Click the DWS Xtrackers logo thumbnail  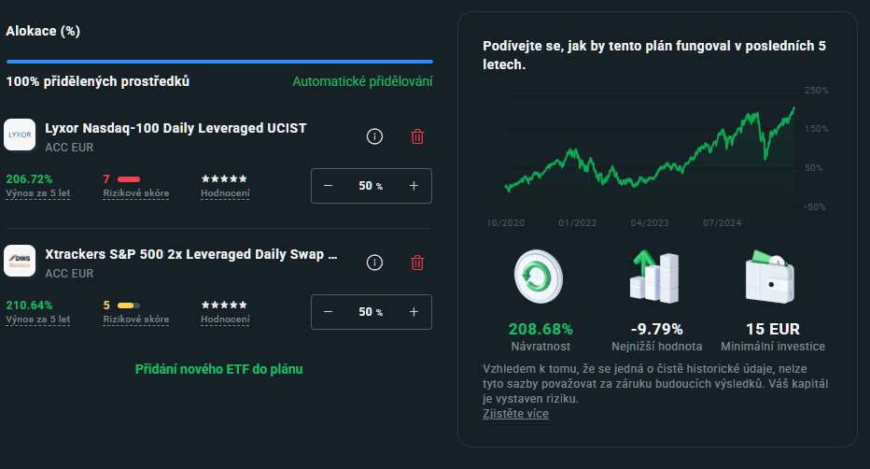coord(20,261)
